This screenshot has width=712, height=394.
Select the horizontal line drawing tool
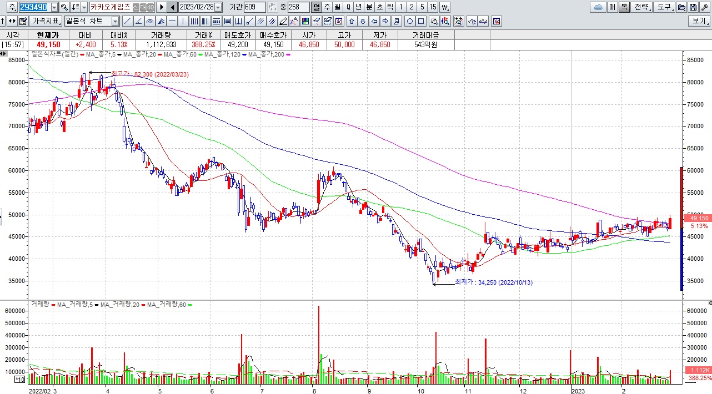pyautogui.click(x=172, y=21)
